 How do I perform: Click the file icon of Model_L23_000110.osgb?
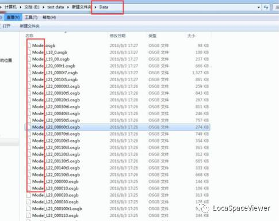click(x=29, y=215)
